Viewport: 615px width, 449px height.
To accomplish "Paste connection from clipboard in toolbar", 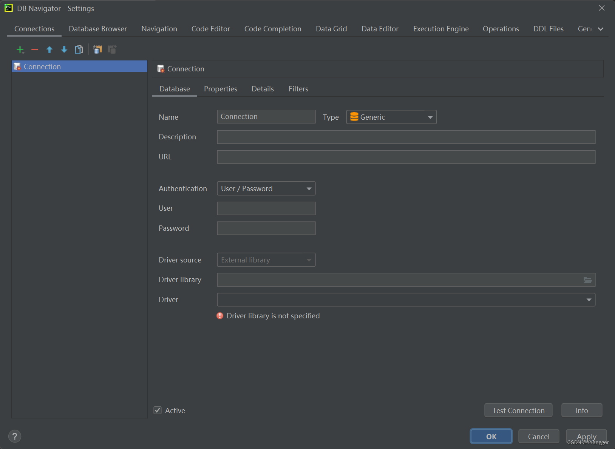I will [112, 49].
